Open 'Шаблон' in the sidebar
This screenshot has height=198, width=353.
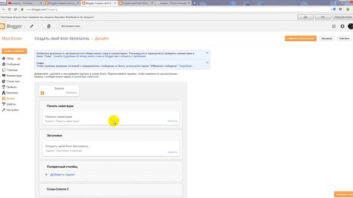[11, 104]
